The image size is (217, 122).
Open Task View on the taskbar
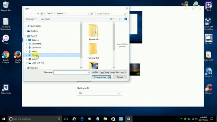66,119
